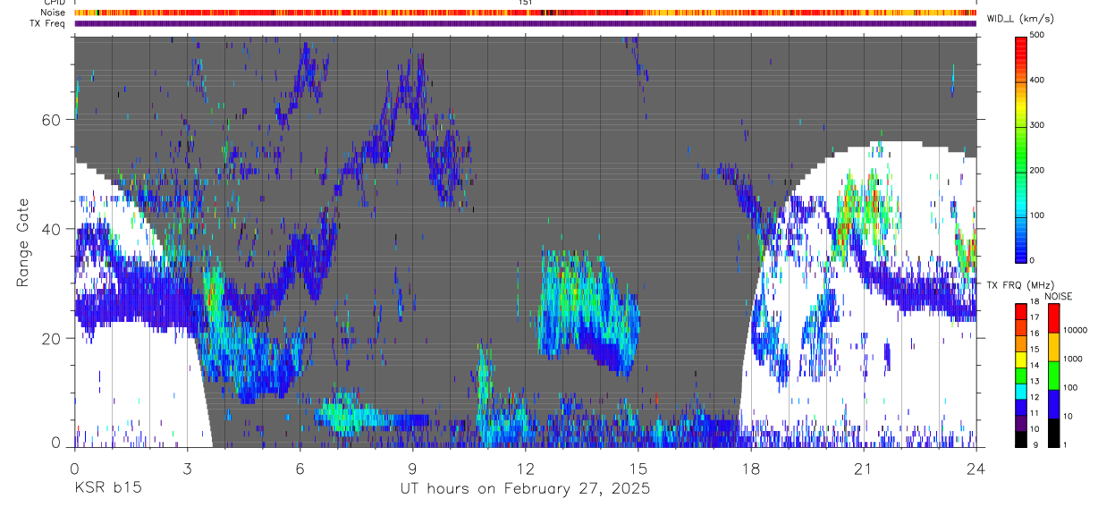1098x507 pixels.
Task: Click the 'KSR b15' radar label
Action: [107, 488]
